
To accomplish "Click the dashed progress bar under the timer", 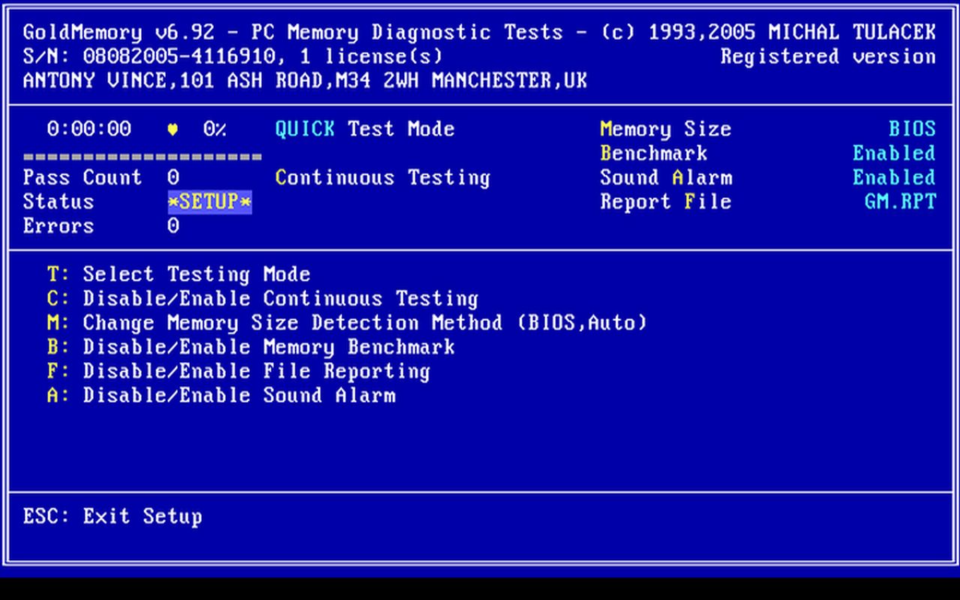I will (142, 157).
